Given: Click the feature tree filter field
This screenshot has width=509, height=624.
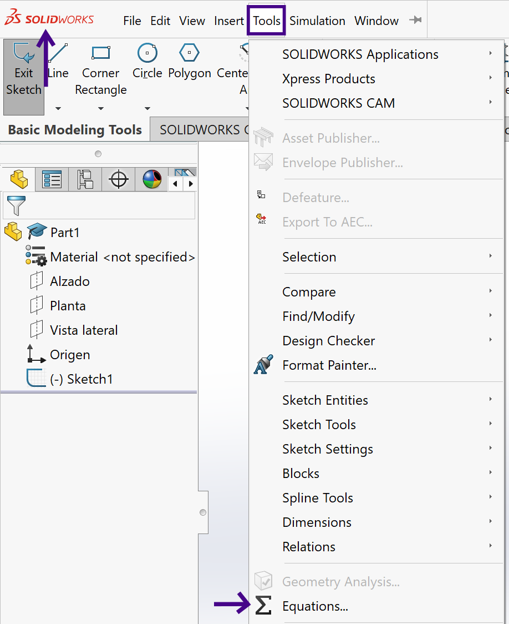Looking at the screenshot, I should 99,205.
